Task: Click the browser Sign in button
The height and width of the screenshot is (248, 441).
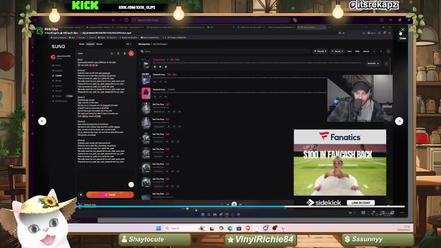Action: coord(371,33)
